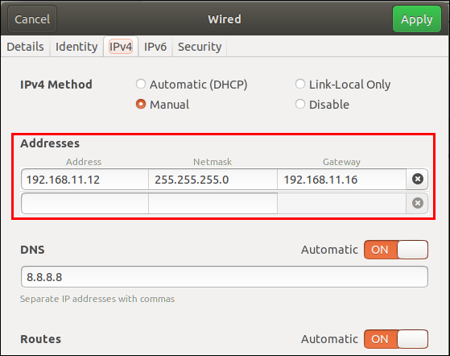The width and height of the screenshot is (450, 356).
Task: Go to the IPv6 tab
Action: 155,47
